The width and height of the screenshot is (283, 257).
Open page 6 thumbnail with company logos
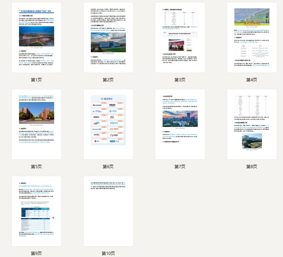(x=108, y=125)
